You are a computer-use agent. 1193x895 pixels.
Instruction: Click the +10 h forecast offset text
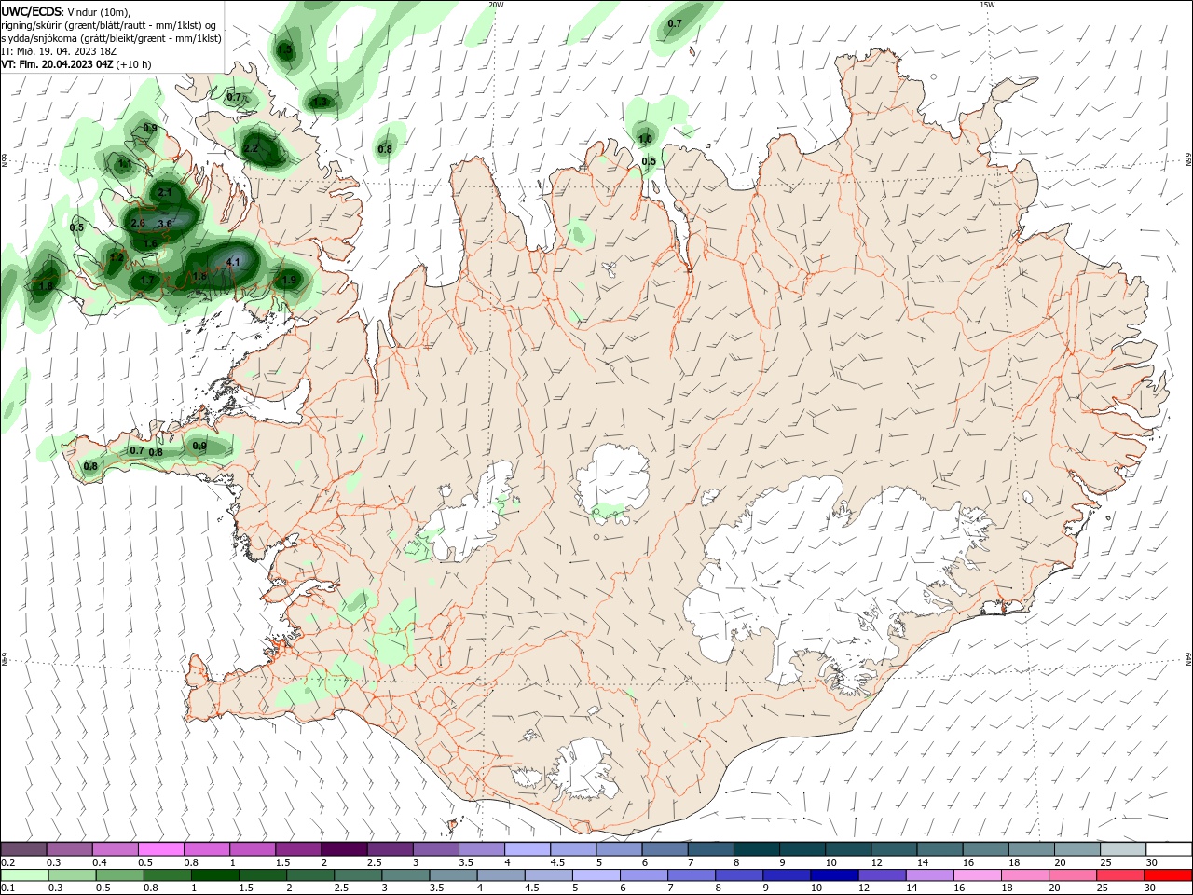[134, 64]
